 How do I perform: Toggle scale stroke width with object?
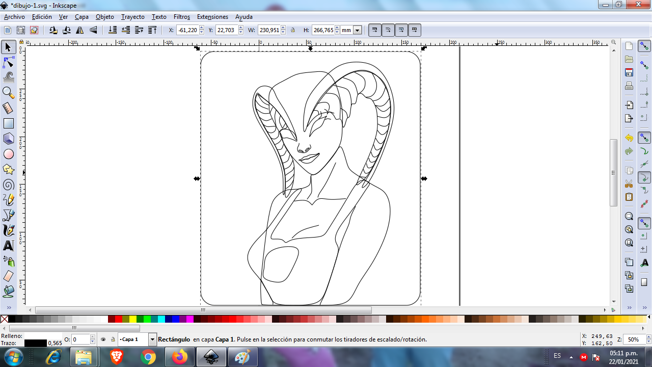tap(375, 30)
